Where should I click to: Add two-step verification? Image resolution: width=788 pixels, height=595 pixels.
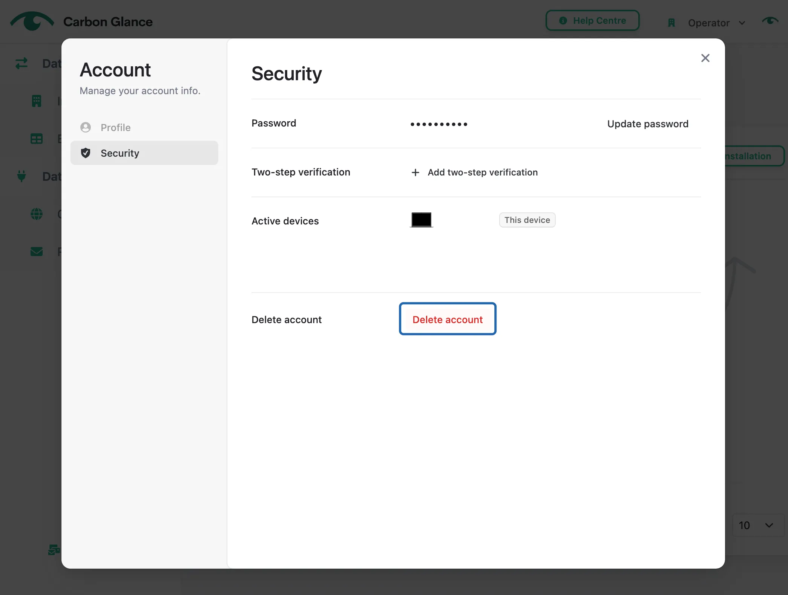(x=474, y=172)
